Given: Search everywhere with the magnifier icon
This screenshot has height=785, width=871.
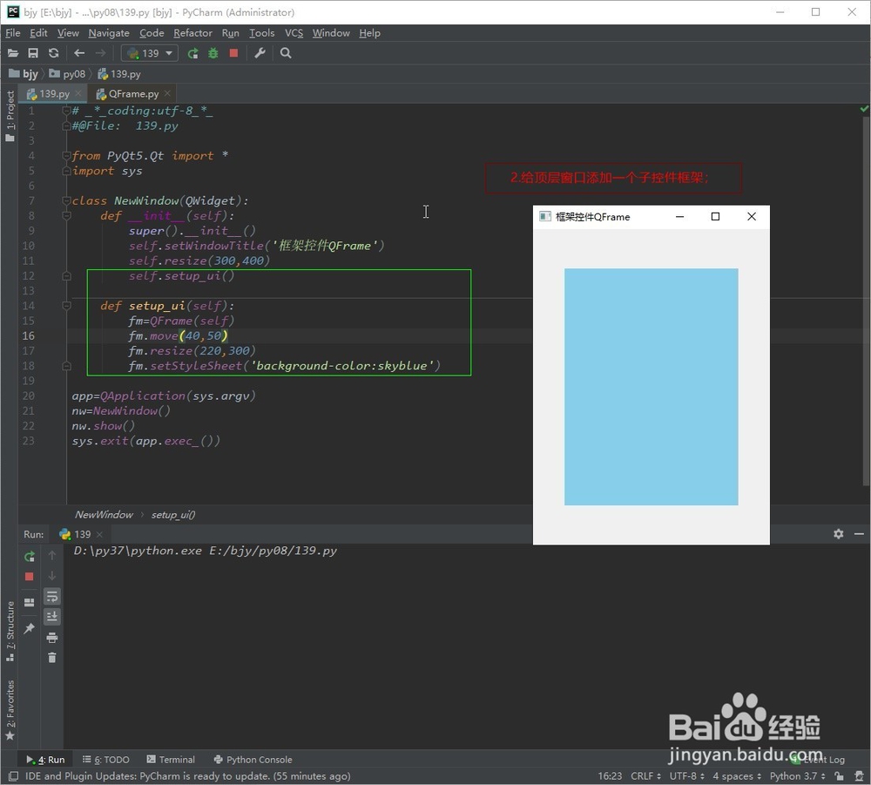Looking at the screenshot, I should click(x=286, y=53).
